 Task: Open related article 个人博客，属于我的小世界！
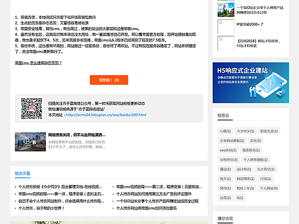(x=42, y=208)
